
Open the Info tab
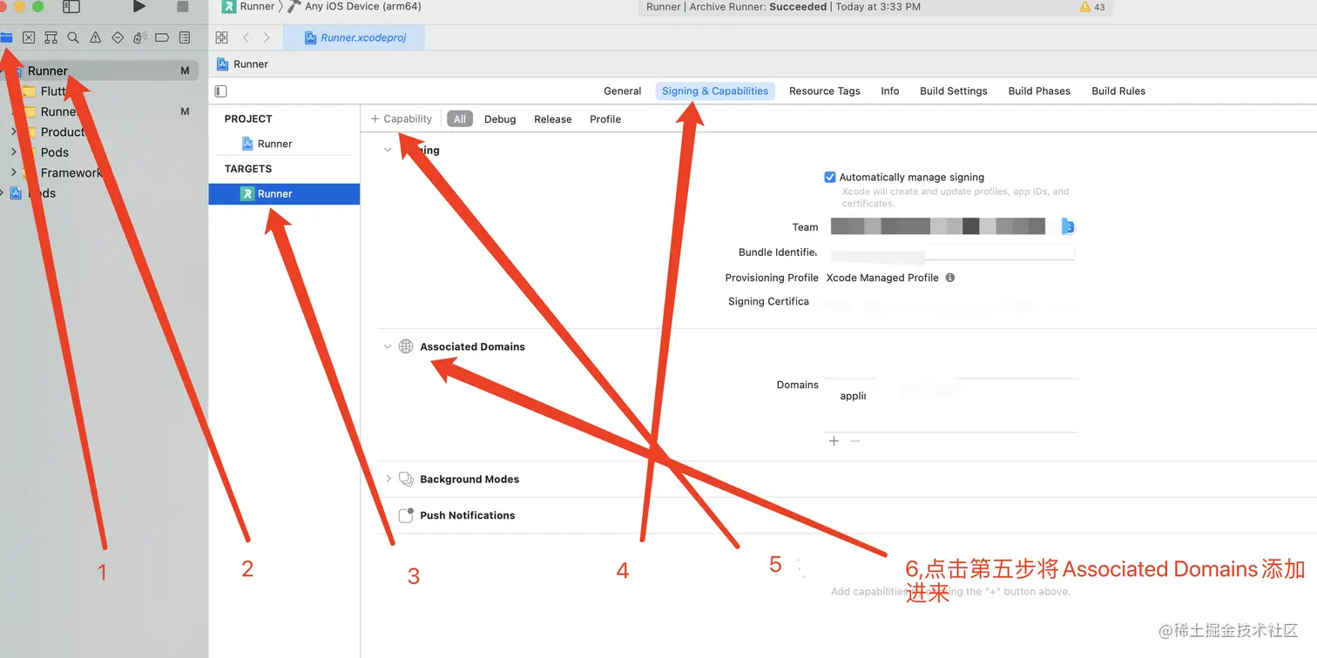pyautogui.click(x=889, y=91)
